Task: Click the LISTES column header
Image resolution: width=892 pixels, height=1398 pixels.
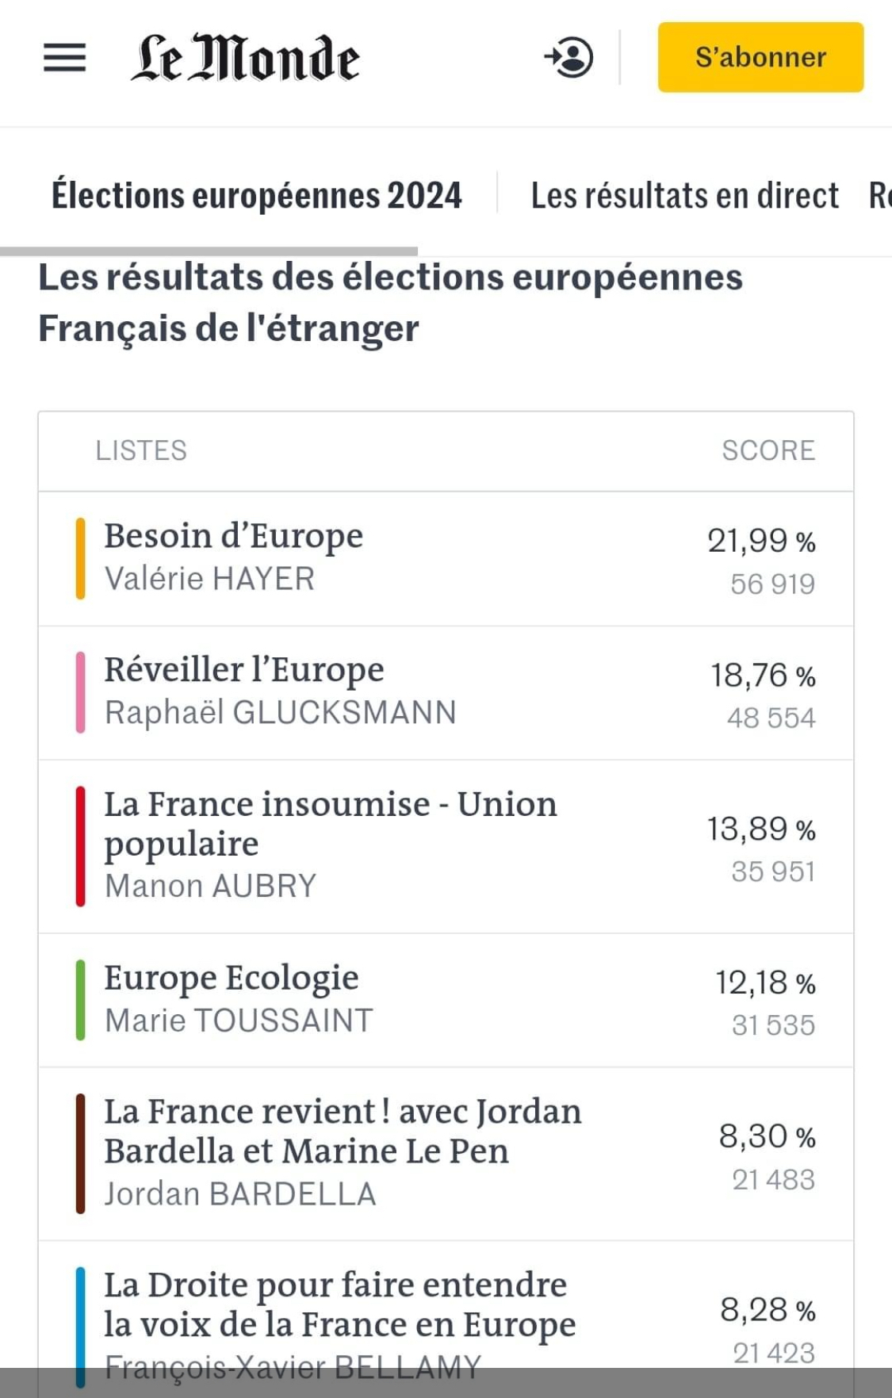Action: pyautogui.click(x=141, y=450)
